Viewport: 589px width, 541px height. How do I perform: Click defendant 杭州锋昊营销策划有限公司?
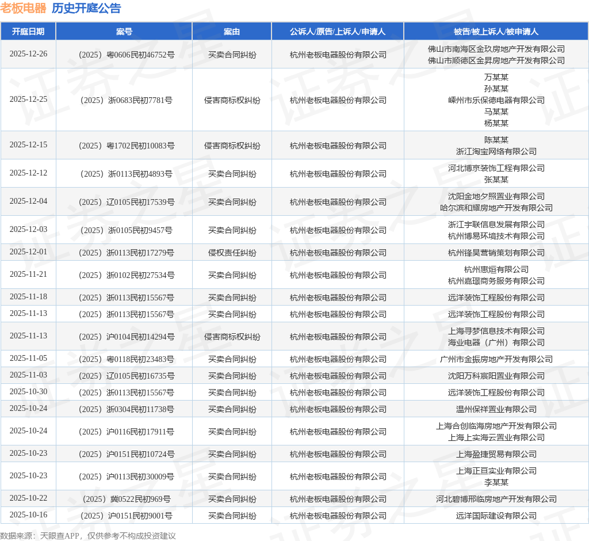(496, 253)
